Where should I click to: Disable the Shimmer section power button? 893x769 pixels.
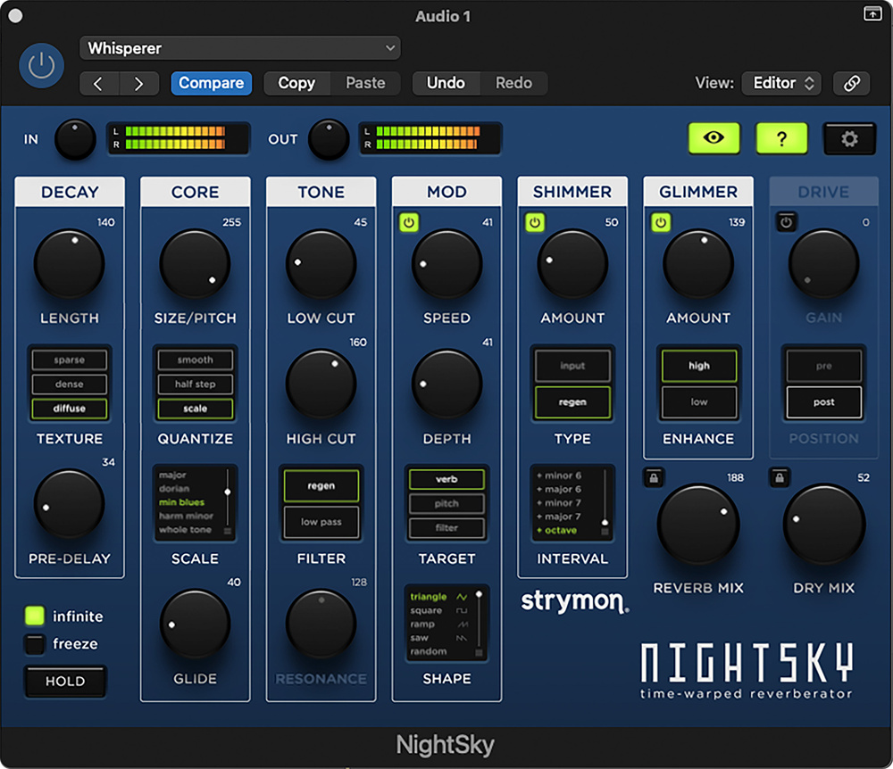coord(535,223)
